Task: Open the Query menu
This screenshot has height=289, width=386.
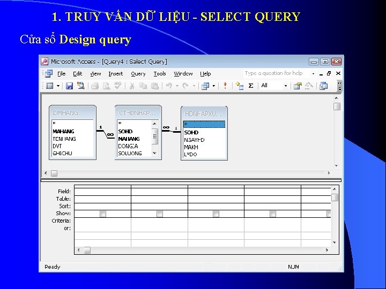Action: click(138, 74)
